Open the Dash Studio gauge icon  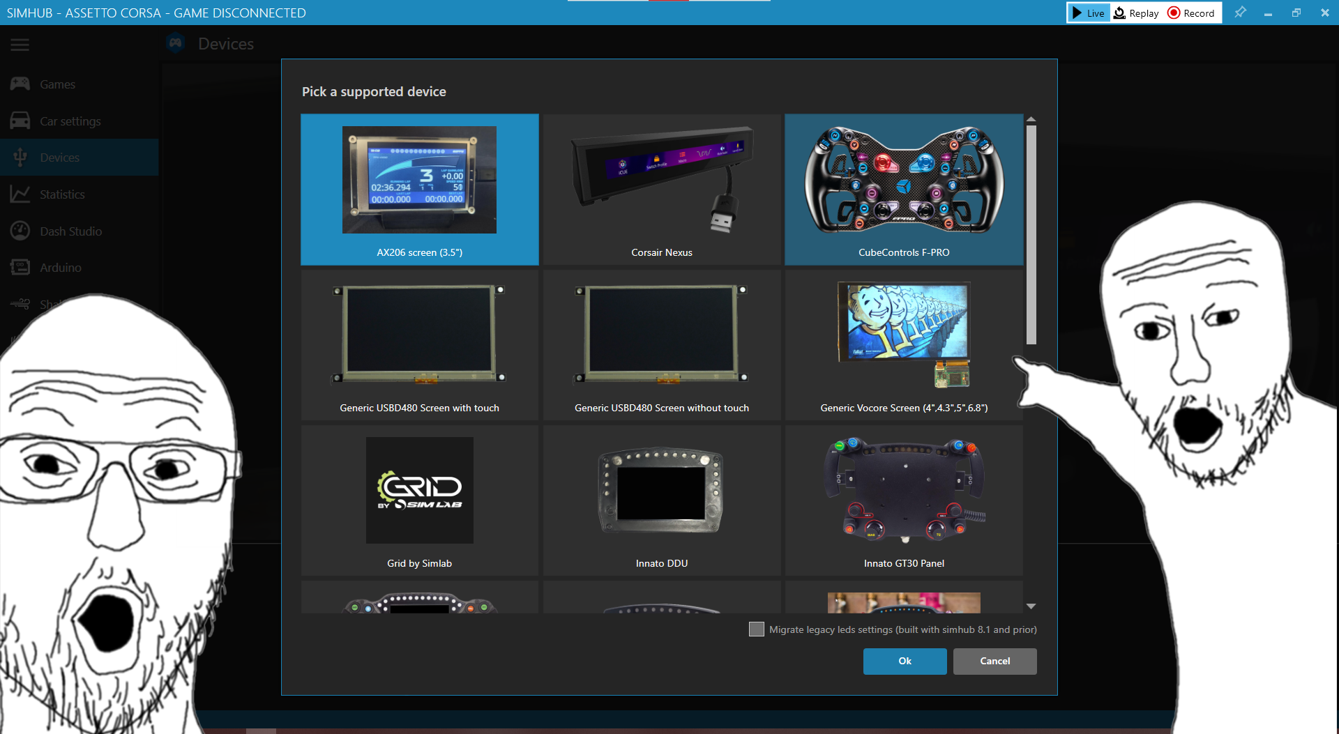20,231
